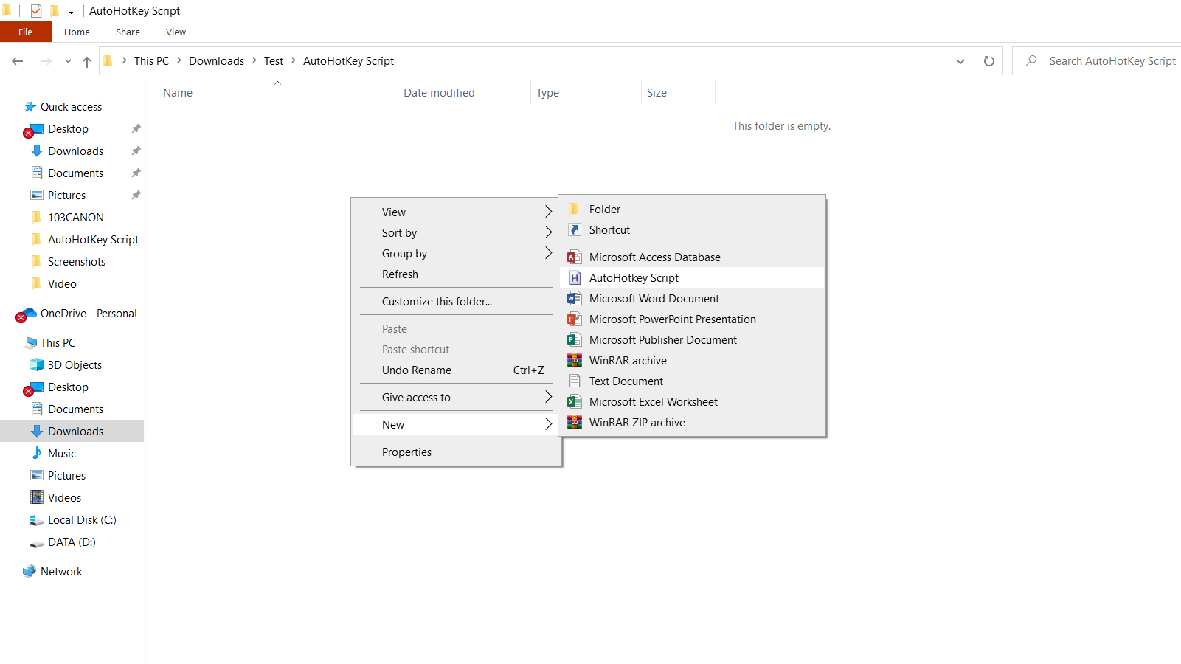
Task: Click the WinRAR archive icon
Action: coord(575,361)
